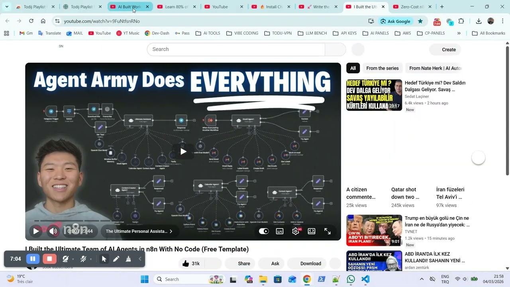Turn on subtitles with the captions icon

[x=280, y=231]
